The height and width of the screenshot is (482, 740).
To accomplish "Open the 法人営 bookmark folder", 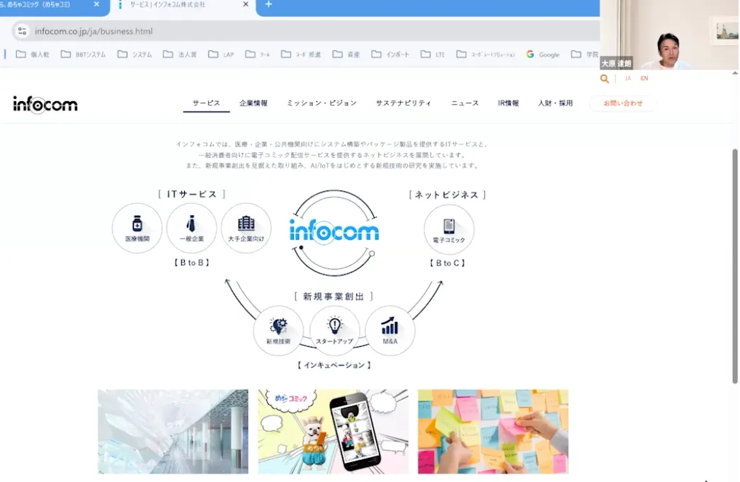I will coord(180,54).
